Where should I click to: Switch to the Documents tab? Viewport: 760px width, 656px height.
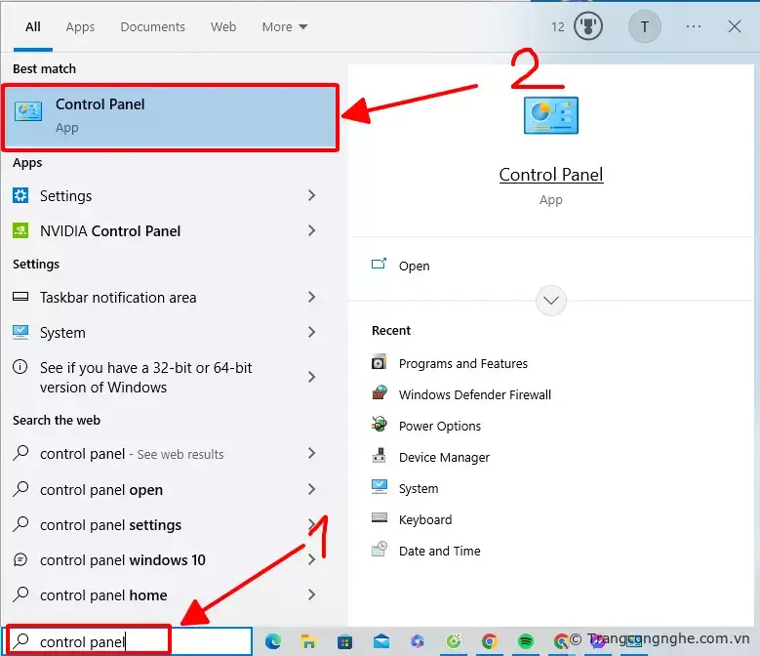pos(152,27)
